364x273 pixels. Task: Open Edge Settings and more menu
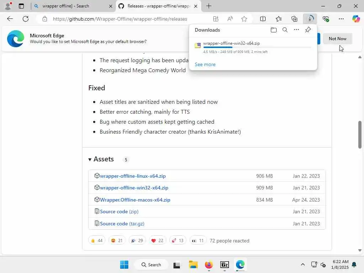pyautogui.click(x=341, y=19)
